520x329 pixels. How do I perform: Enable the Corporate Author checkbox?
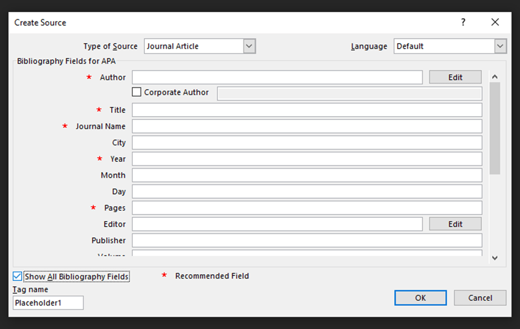pos(137,92)
